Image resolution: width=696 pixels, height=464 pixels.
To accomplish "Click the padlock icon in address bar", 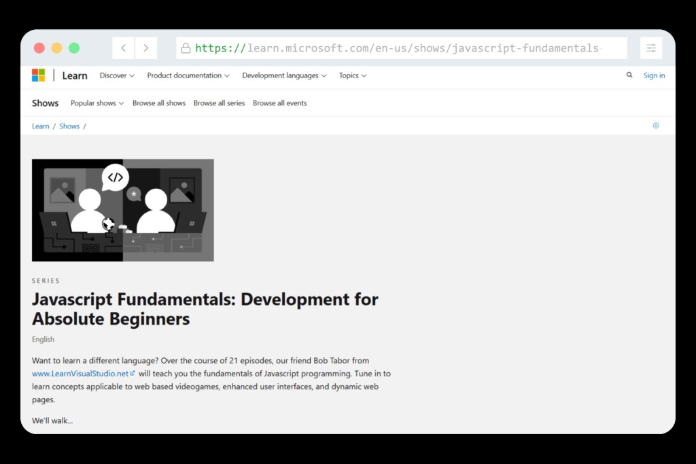I will [x=186, y=48].
